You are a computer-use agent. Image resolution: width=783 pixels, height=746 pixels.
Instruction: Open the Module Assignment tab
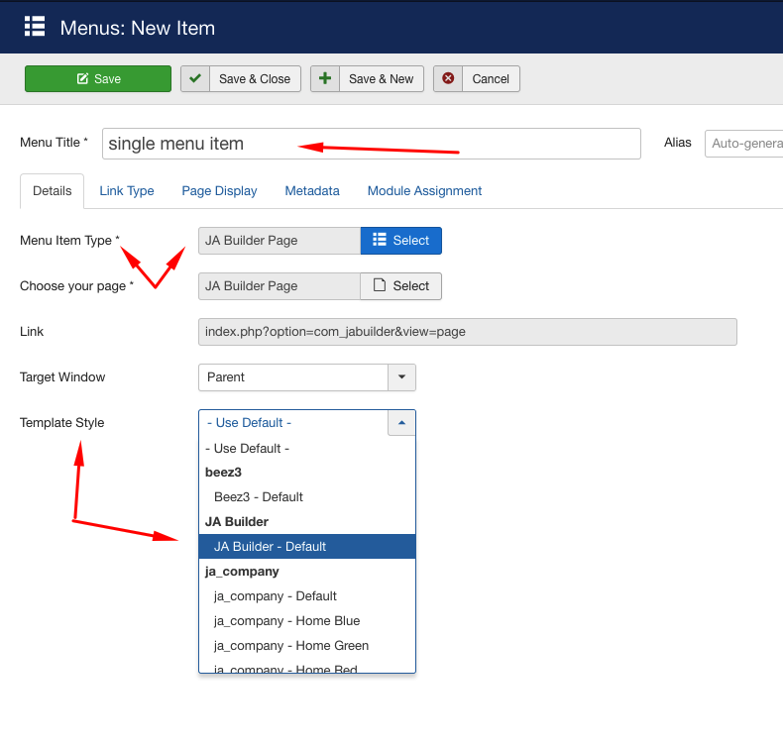(x=424, y=191)
